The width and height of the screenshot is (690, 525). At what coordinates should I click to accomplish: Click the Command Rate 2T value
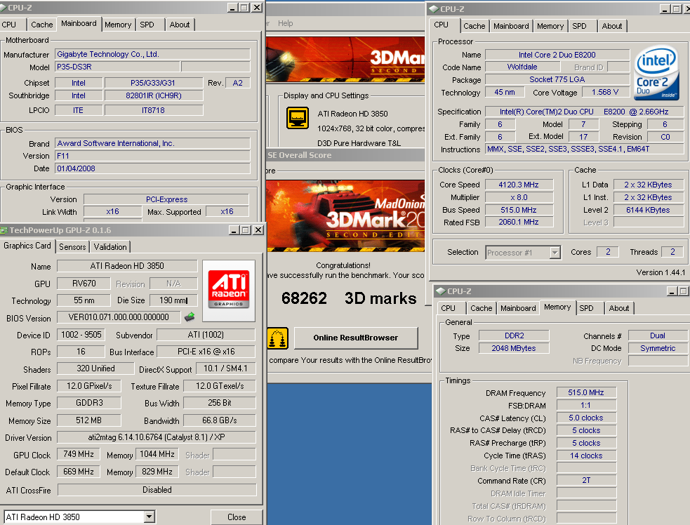pos(586,481)
